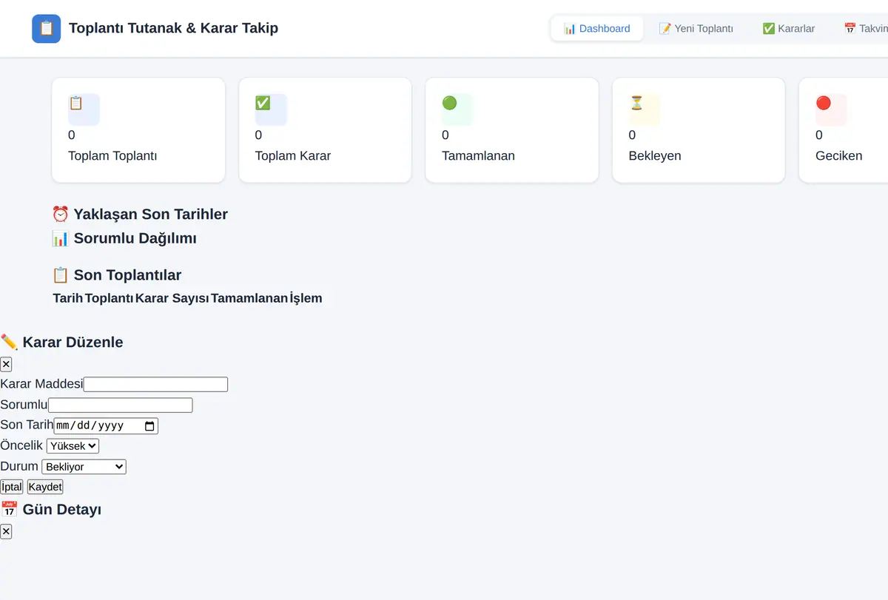The image size is (888, 600).
Task: Click into the Sorumlu input field
Action: 120,405
